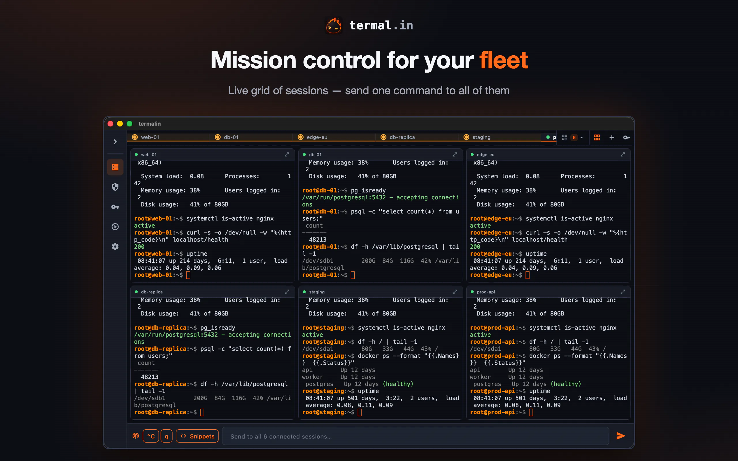Switch to the edge-eu tab
This screenshot has height=461, width=738.
334,137
